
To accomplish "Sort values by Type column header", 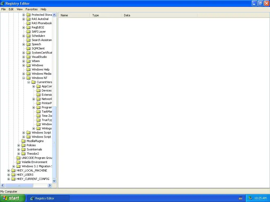I will coord(105,15).
